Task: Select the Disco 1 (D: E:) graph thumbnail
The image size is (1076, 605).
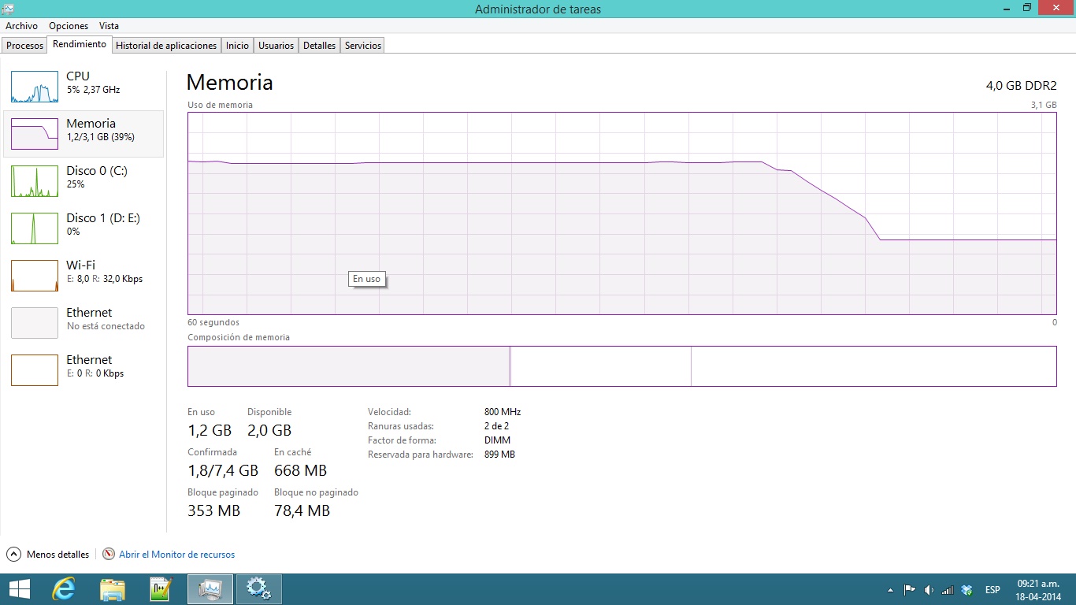Action: 35,228
